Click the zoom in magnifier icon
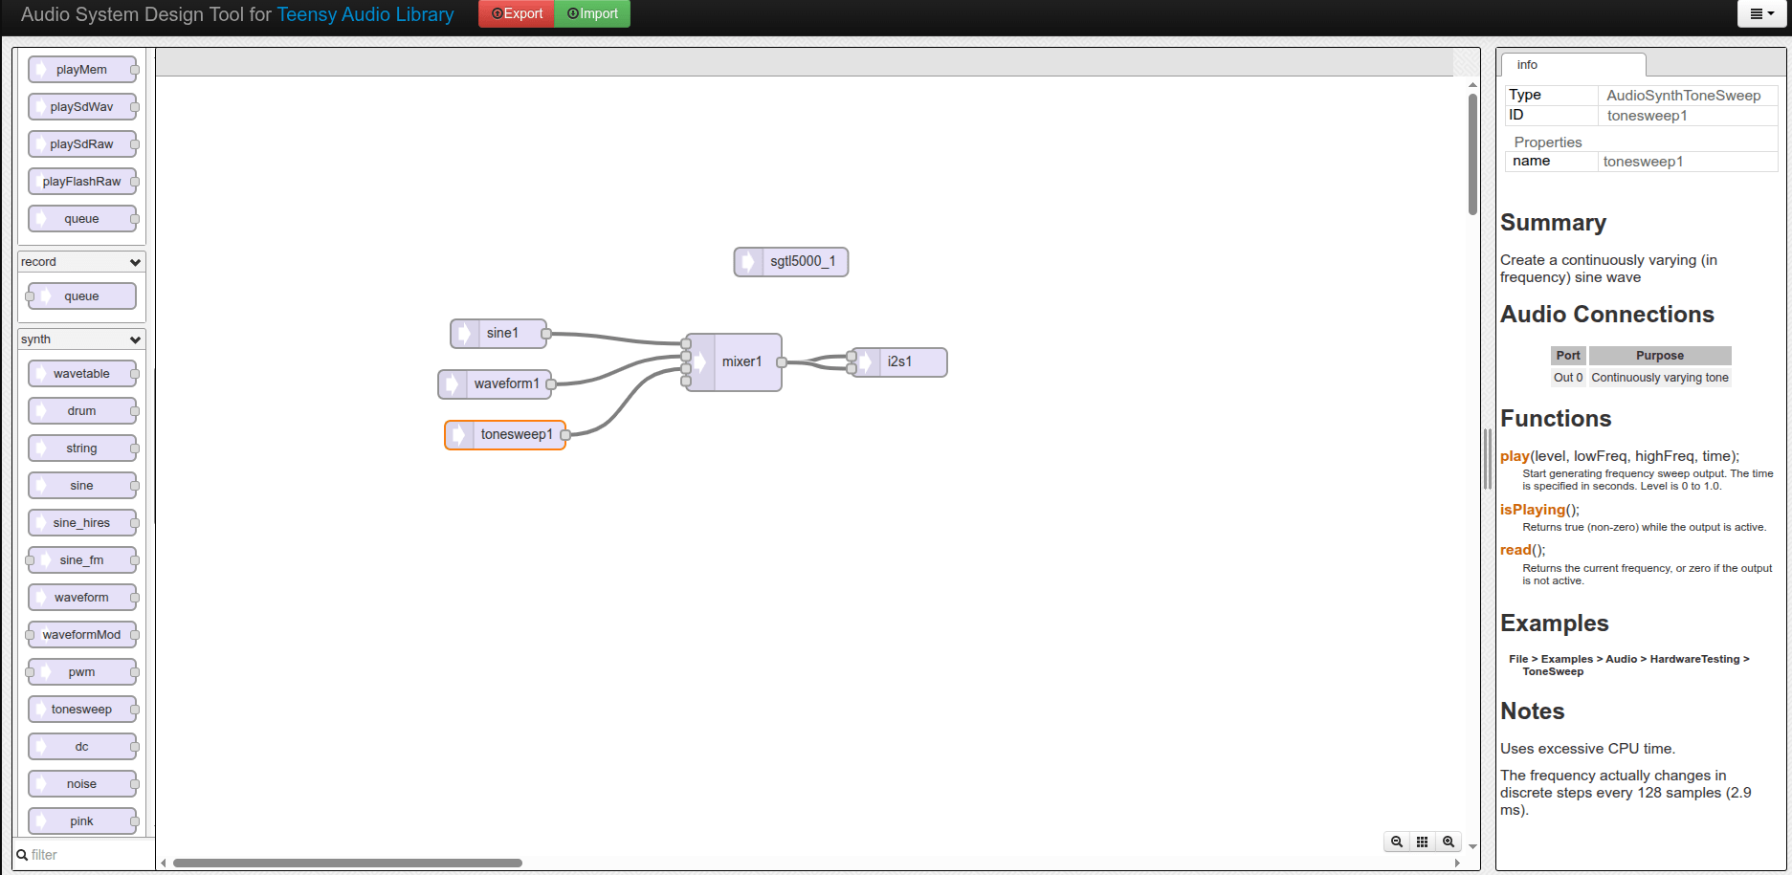This screenshot has width=1792, height=875. pyautogui.click(x=1449, y=842)
